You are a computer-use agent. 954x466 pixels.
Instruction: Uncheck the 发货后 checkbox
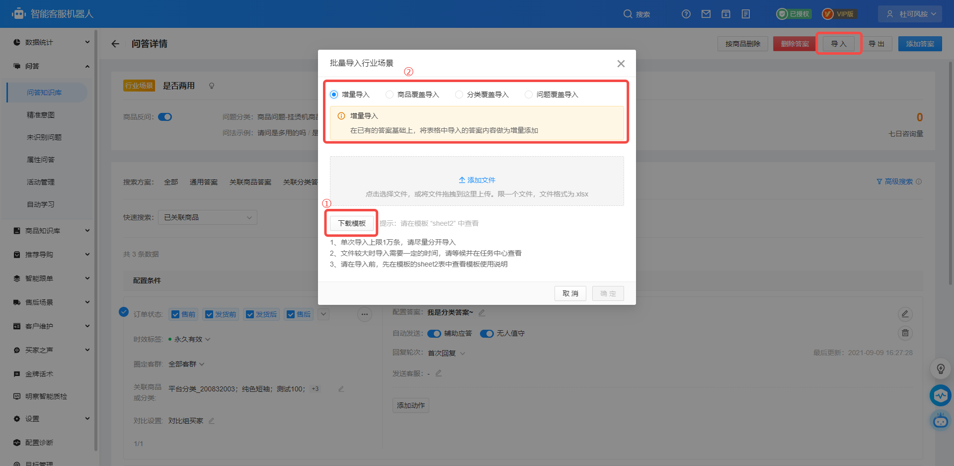click(250, 314)
